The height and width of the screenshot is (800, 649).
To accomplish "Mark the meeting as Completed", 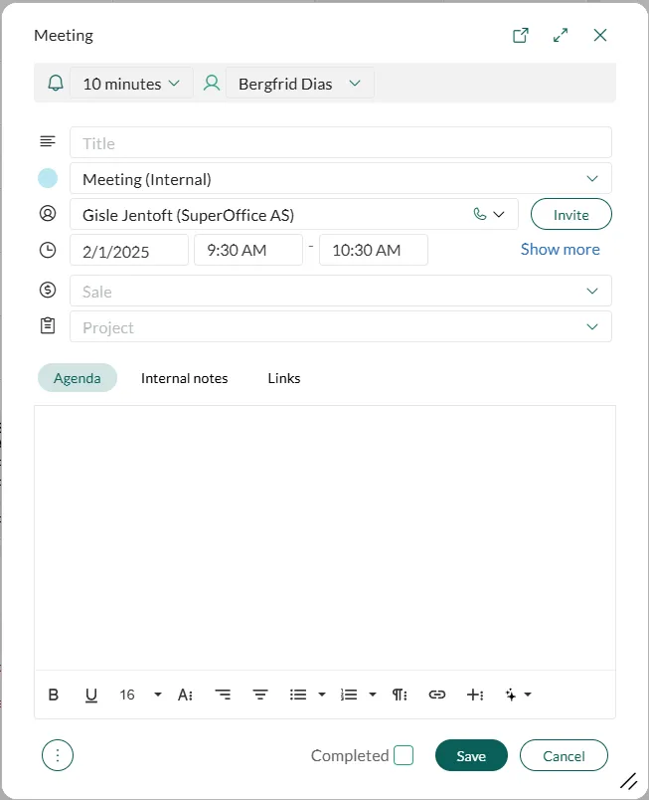I will click(404, 756).
